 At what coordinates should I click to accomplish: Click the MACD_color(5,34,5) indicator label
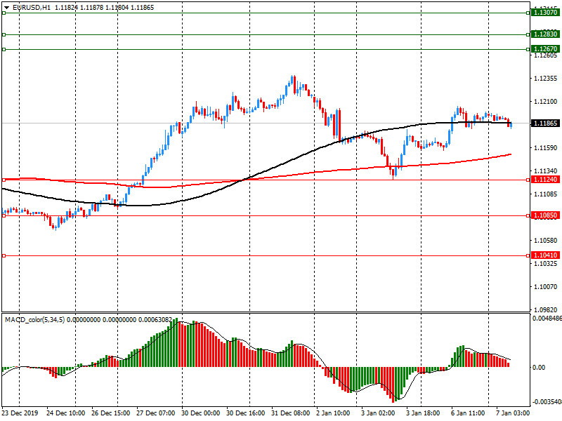pos(34,320)
